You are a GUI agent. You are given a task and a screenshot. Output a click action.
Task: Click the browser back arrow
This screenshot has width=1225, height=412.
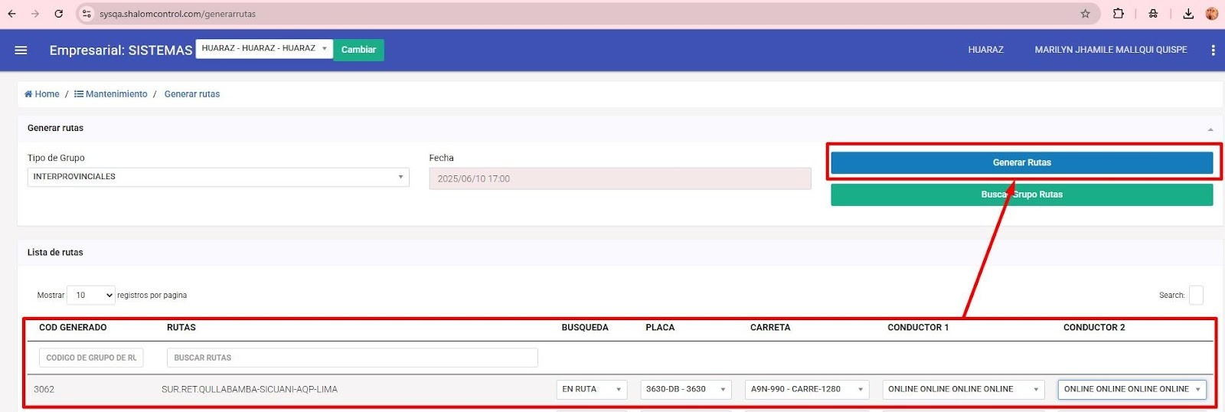(x=12, y=14)
